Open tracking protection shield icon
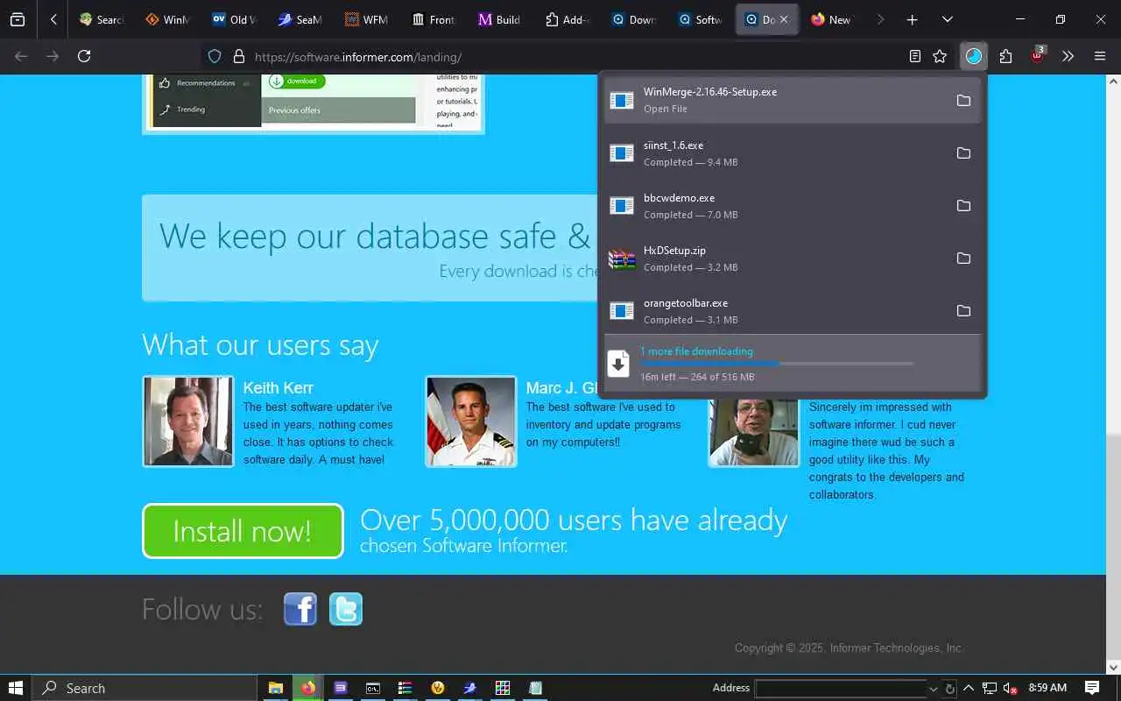Image resolution: width=1121 pixels, height=701 pixels. (215, 56)
